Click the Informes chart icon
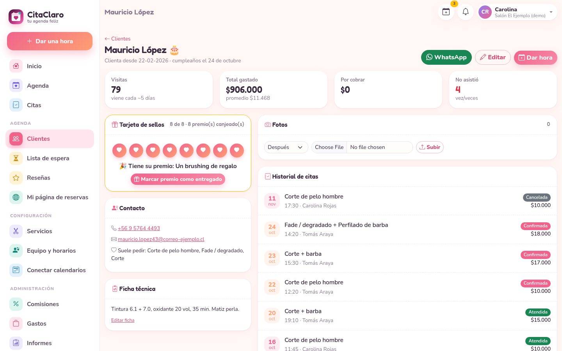Image resolution: width=562 pixels, height=351 pixels. point(16,343)
